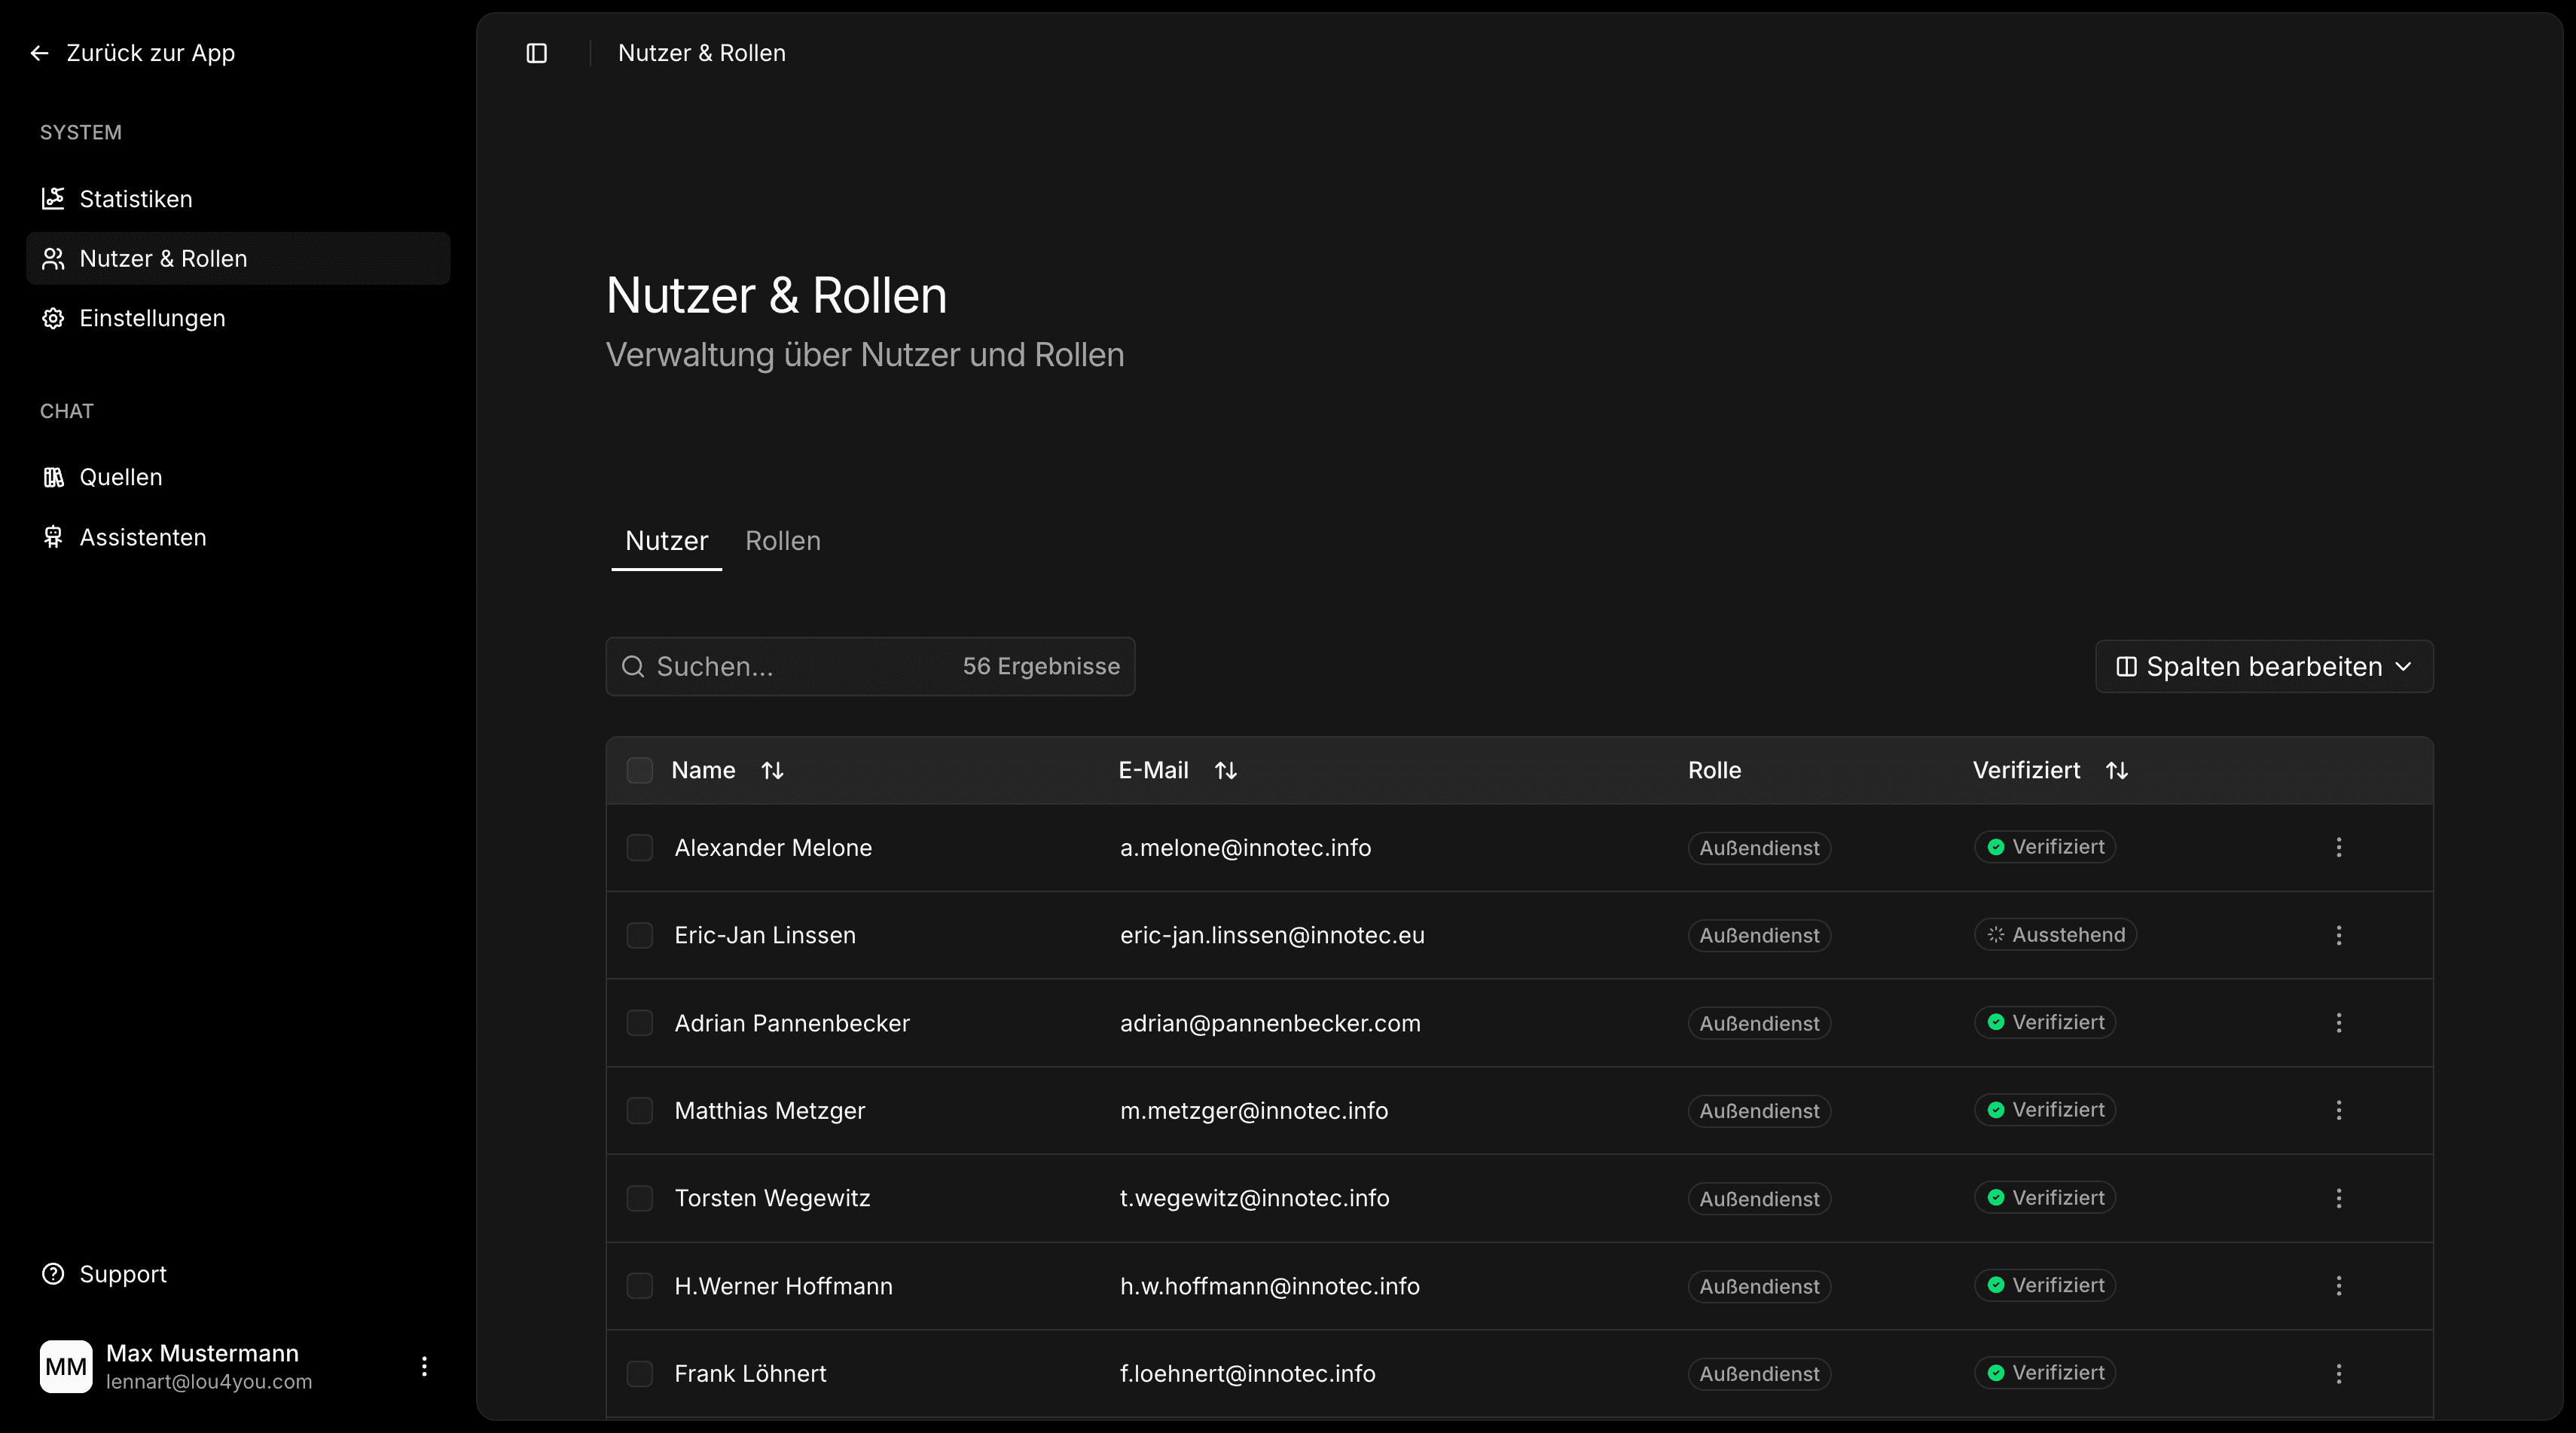Click the Quellen books icon

pos(53,478)
